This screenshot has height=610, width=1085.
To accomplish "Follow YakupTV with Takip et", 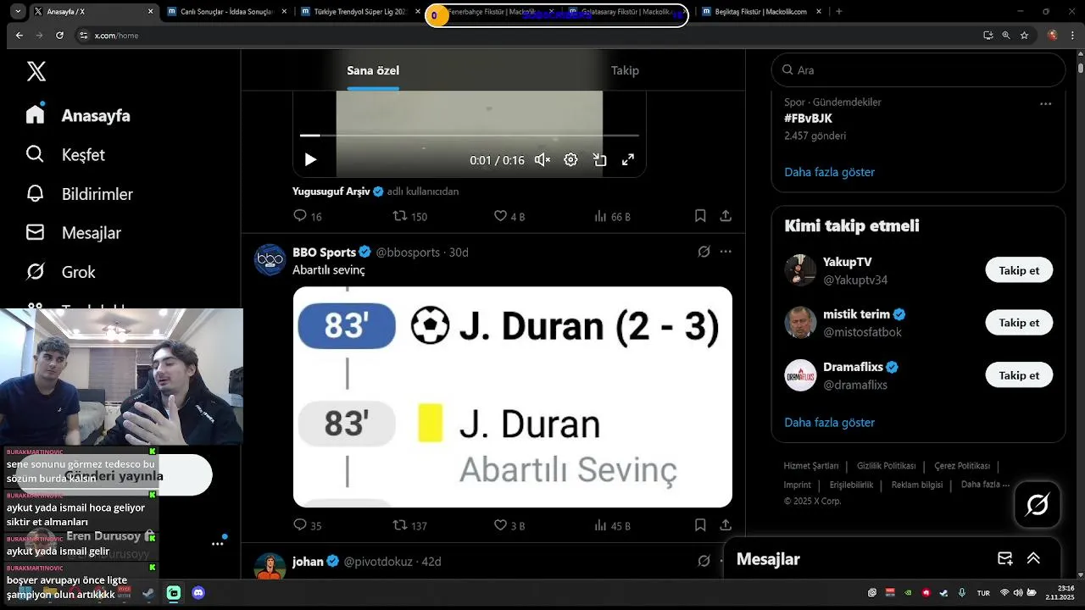I will [x=1019, y=270].
